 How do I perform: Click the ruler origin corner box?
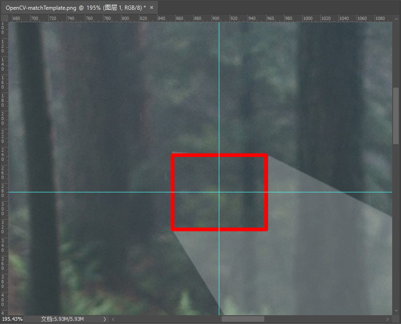pos(4,19)
